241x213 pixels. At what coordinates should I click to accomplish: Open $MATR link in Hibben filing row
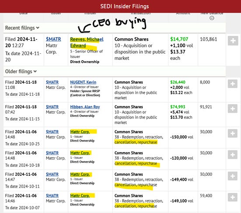[52, 107]
